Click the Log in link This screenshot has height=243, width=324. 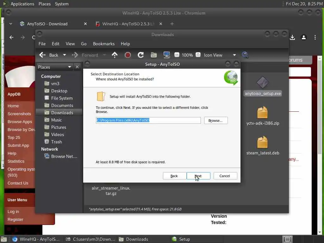coord(13,212)
